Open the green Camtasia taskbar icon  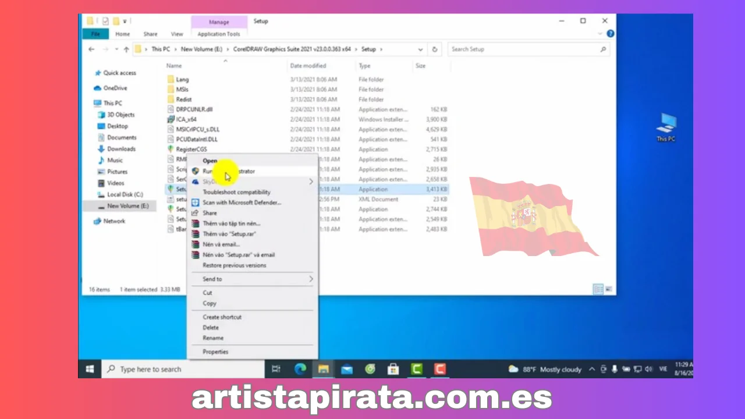pyautogui.click(x=417, y=369)
